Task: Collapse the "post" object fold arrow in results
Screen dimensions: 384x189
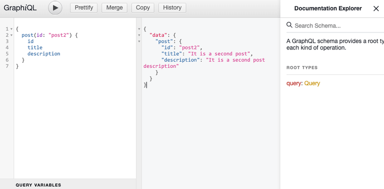Action: pos(139,41)
